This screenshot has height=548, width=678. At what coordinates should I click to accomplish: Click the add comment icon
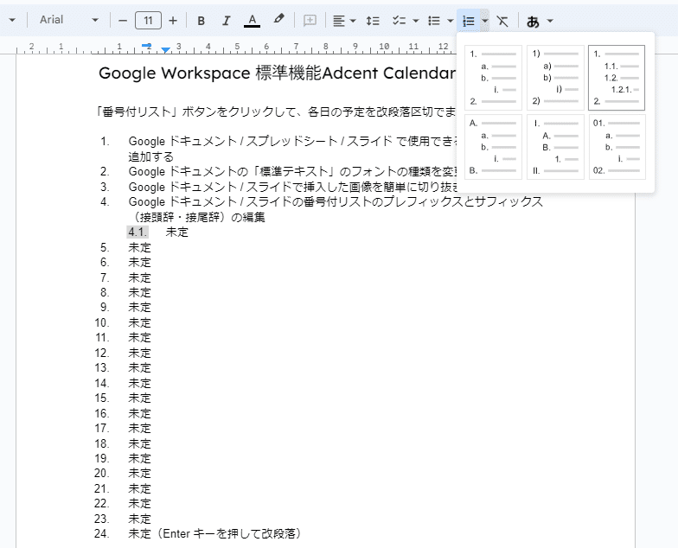310,21
